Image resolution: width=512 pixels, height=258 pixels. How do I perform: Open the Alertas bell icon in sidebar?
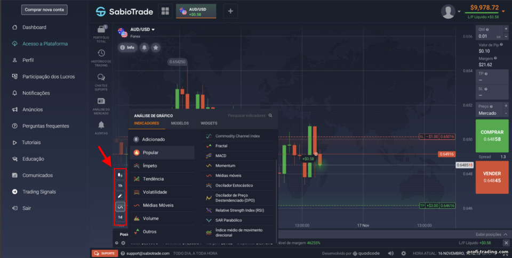[x=101, y=125]
